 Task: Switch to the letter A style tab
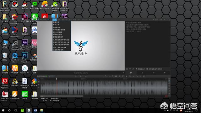(142, 73)
